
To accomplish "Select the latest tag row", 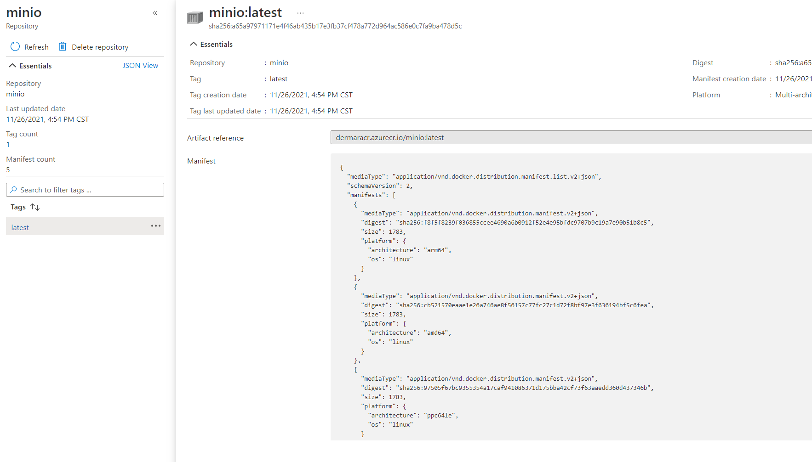I will (85, 226).
